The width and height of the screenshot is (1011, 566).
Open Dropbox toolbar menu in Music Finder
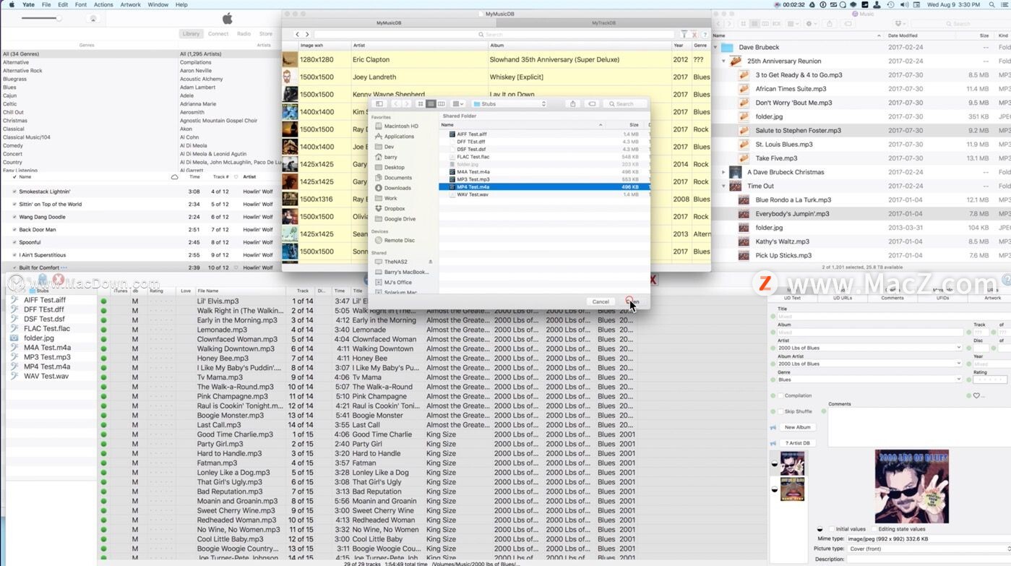point(900,24)
